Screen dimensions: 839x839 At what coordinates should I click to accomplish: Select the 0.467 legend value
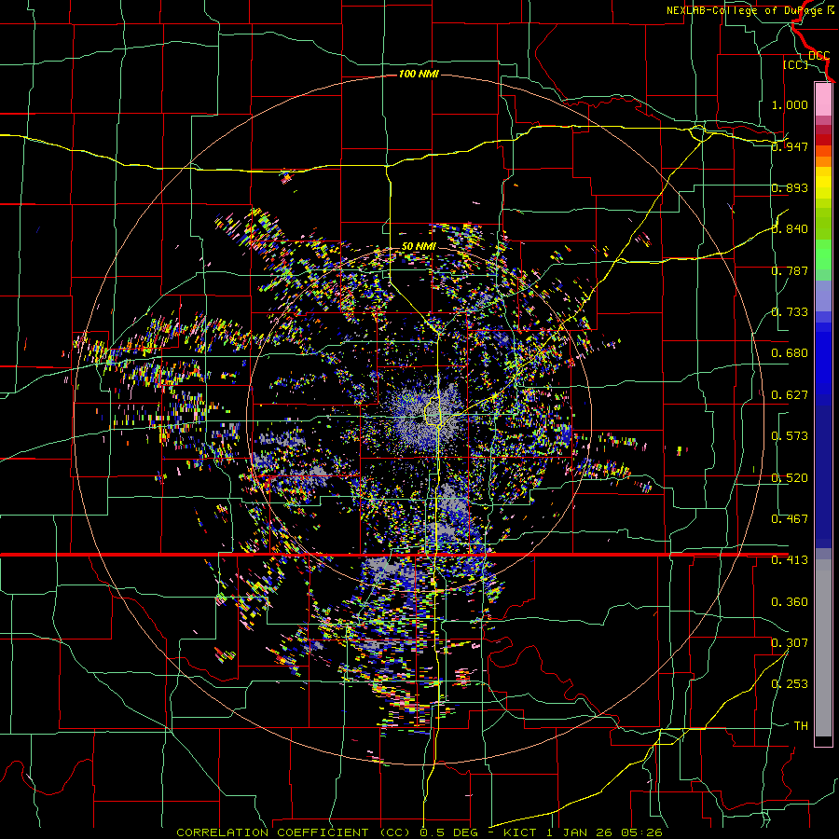(790, 519)
